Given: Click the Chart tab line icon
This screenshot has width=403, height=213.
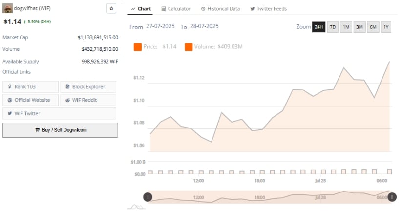Looking at the screenshot, I should pos(133,9).
